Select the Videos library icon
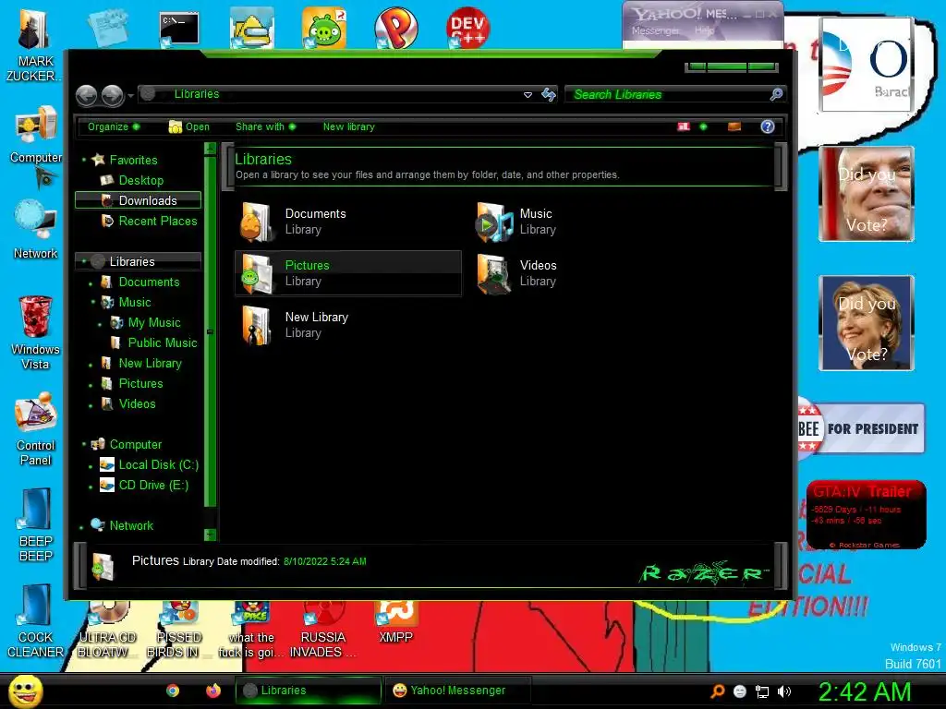The width and height of the screenshot is (946, 709). (493, 273)
